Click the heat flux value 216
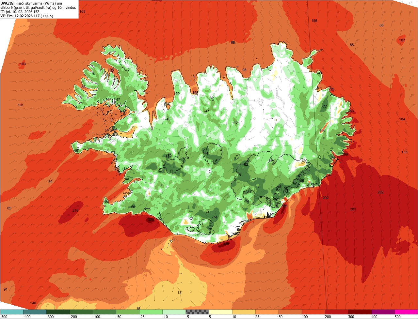The height and width of the screenshot is (319, 418). 75,210
